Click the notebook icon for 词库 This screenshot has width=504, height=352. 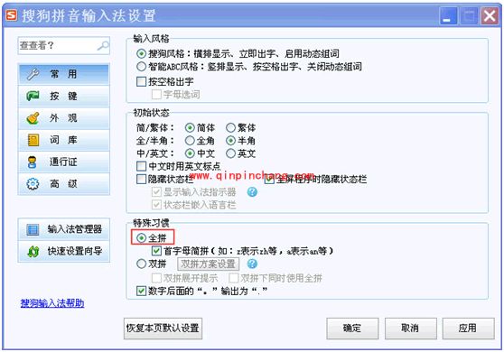point(33,140)
